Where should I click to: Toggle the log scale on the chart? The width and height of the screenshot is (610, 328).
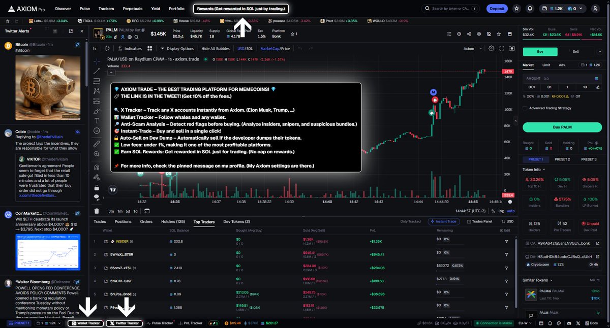click(501, 211)
